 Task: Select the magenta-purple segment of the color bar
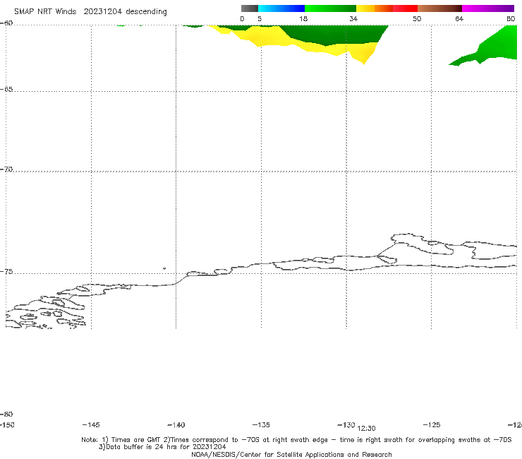pyautogui.click(x=488, y=8)
